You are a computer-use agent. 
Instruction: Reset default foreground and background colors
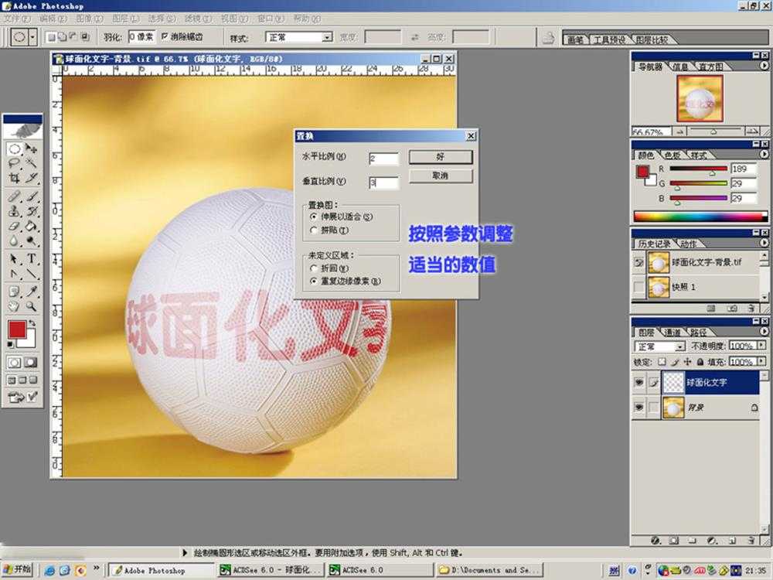[x=10, y=344]
